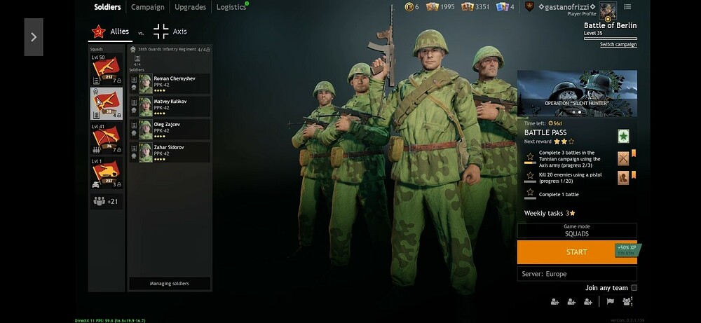701x323 pixels.
Task: Click the Tunisian task progress bar
Action: click(x=530, y=163)
